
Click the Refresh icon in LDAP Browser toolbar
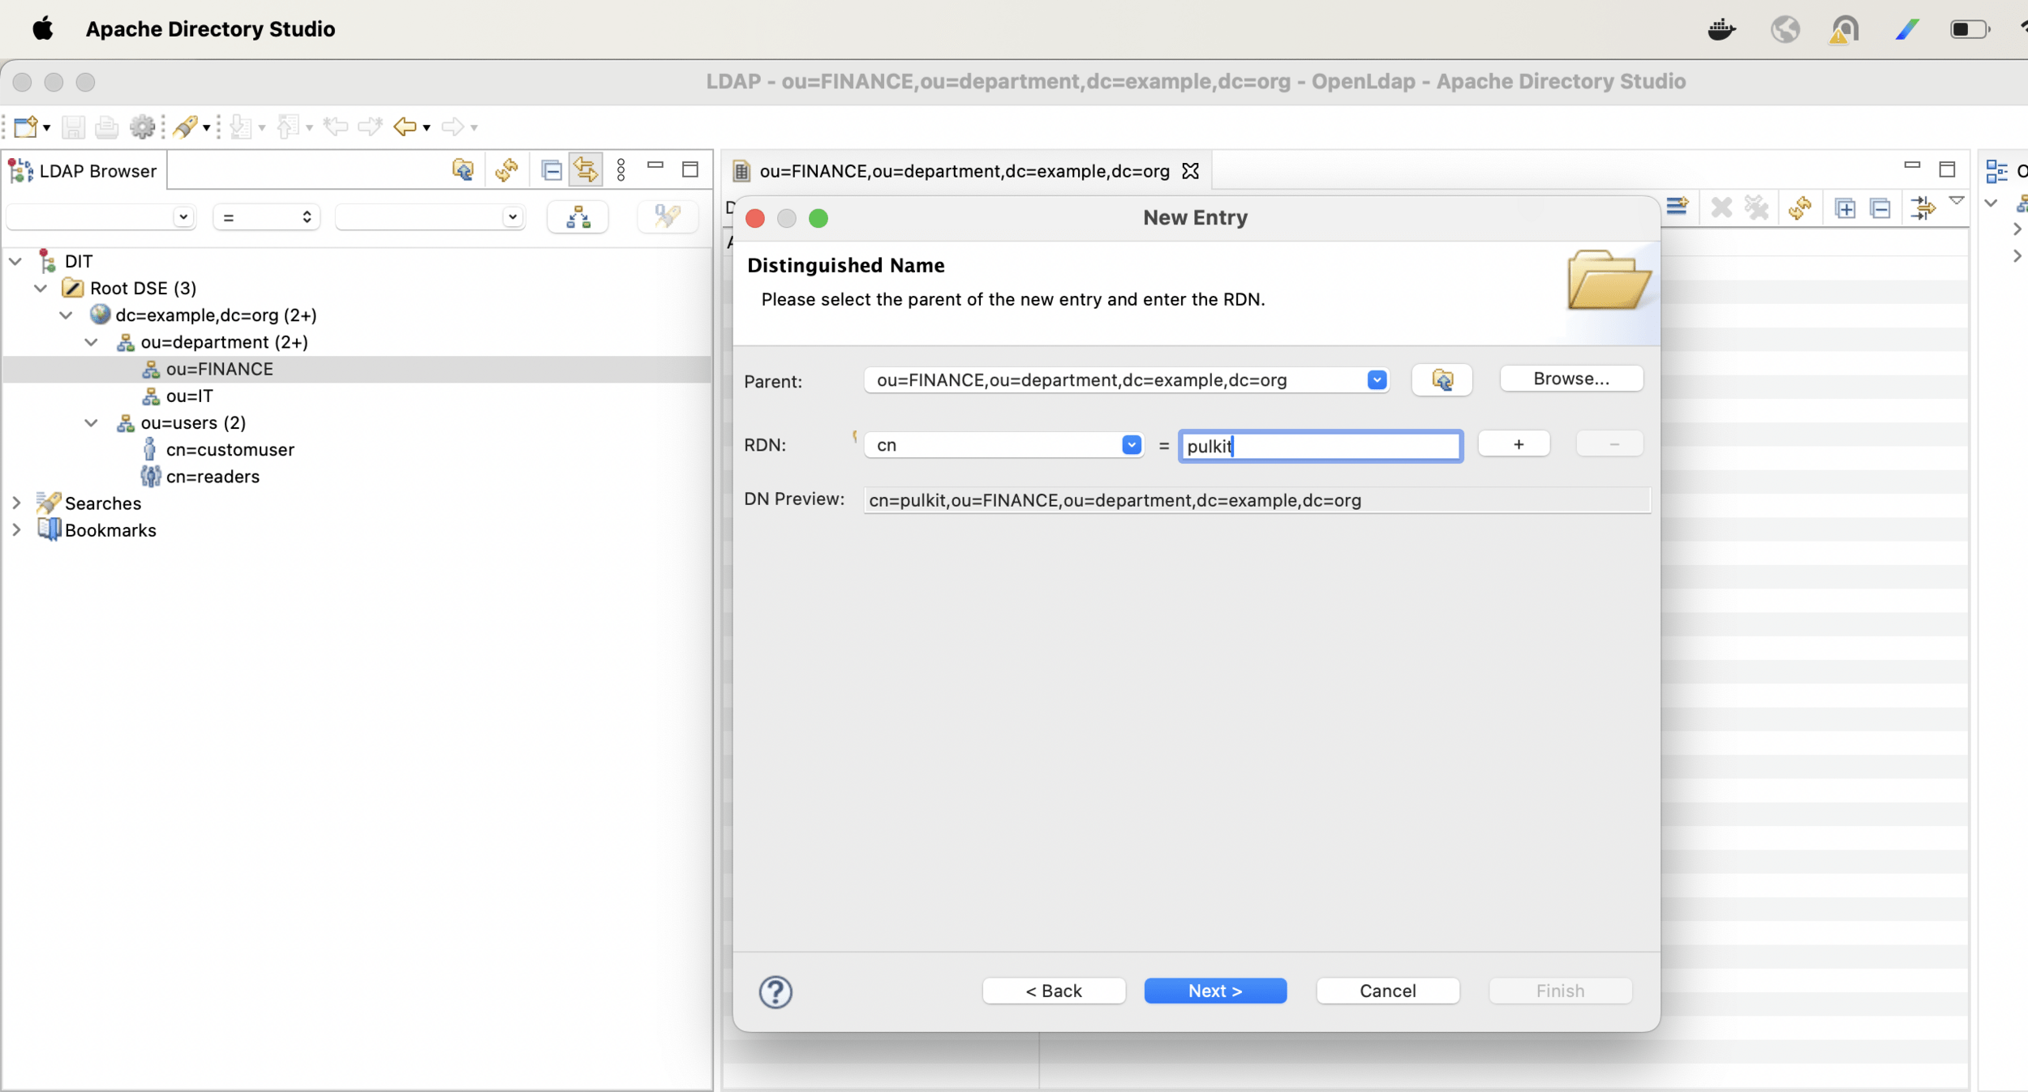(507, 169)
